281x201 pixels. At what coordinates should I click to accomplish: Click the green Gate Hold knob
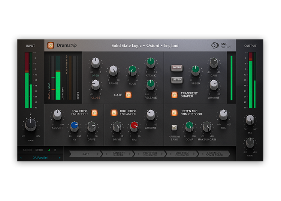tap(132, 71)
